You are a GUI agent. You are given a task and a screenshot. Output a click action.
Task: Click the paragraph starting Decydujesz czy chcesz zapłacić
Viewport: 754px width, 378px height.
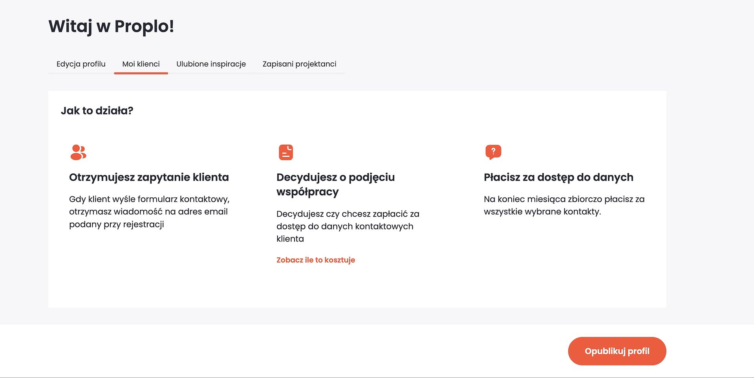pyautogui.click(x=348, y=226)
